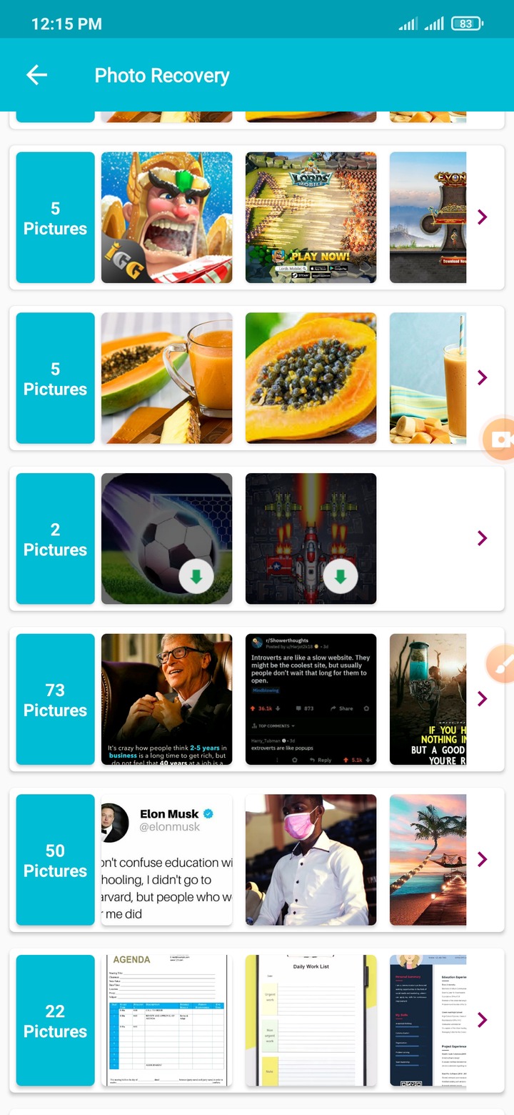Image resolution: width=514 pixels, height=1115 pixels.
Task: Expand the Lords Mobile 5 pictures group arrow
Action: pos(483,217)
